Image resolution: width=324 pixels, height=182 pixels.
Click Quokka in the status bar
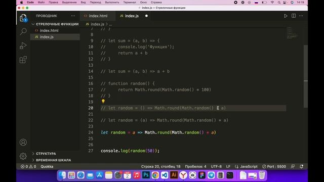[x=47, y=166]
